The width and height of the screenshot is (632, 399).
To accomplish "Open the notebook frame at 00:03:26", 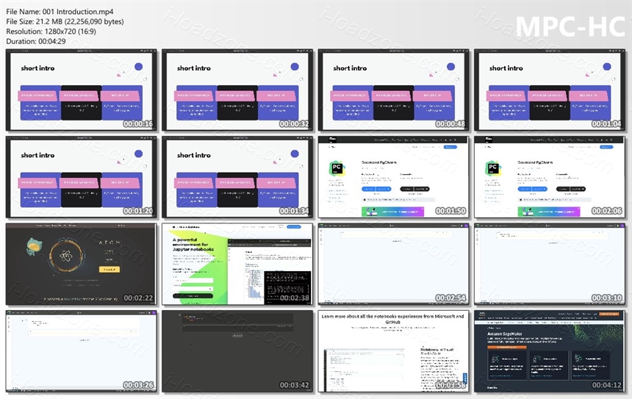I will tap(81, 351).
